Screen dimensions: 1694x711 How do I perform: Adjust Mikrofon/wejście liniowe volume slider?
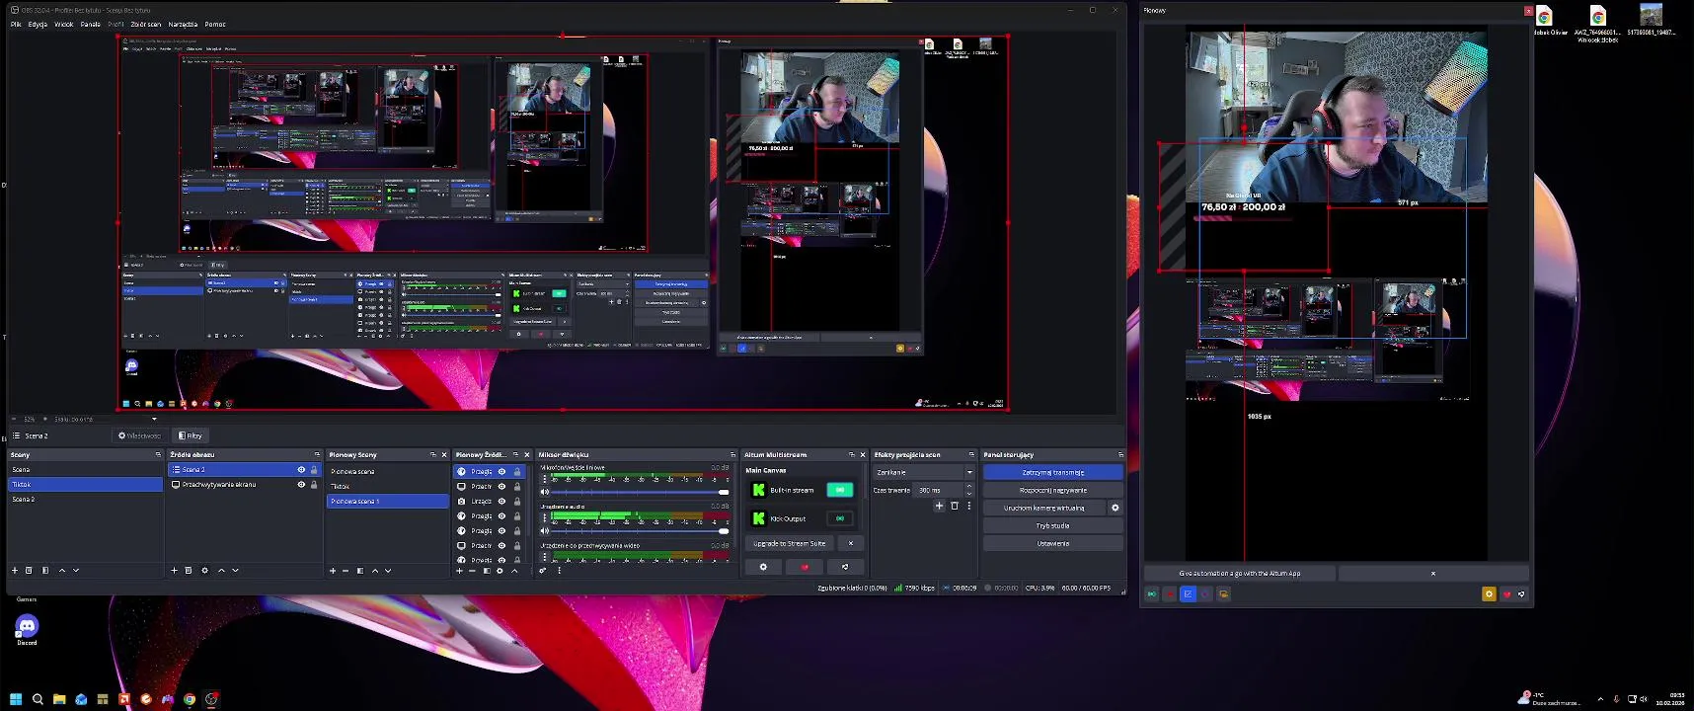coord(640,492)
